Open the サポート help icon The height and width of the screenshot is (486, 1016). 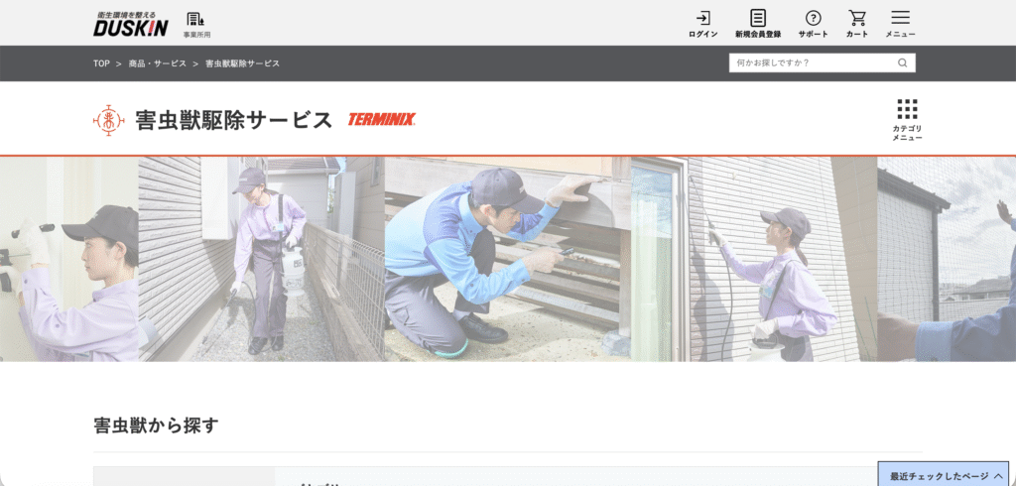[813, 25]
